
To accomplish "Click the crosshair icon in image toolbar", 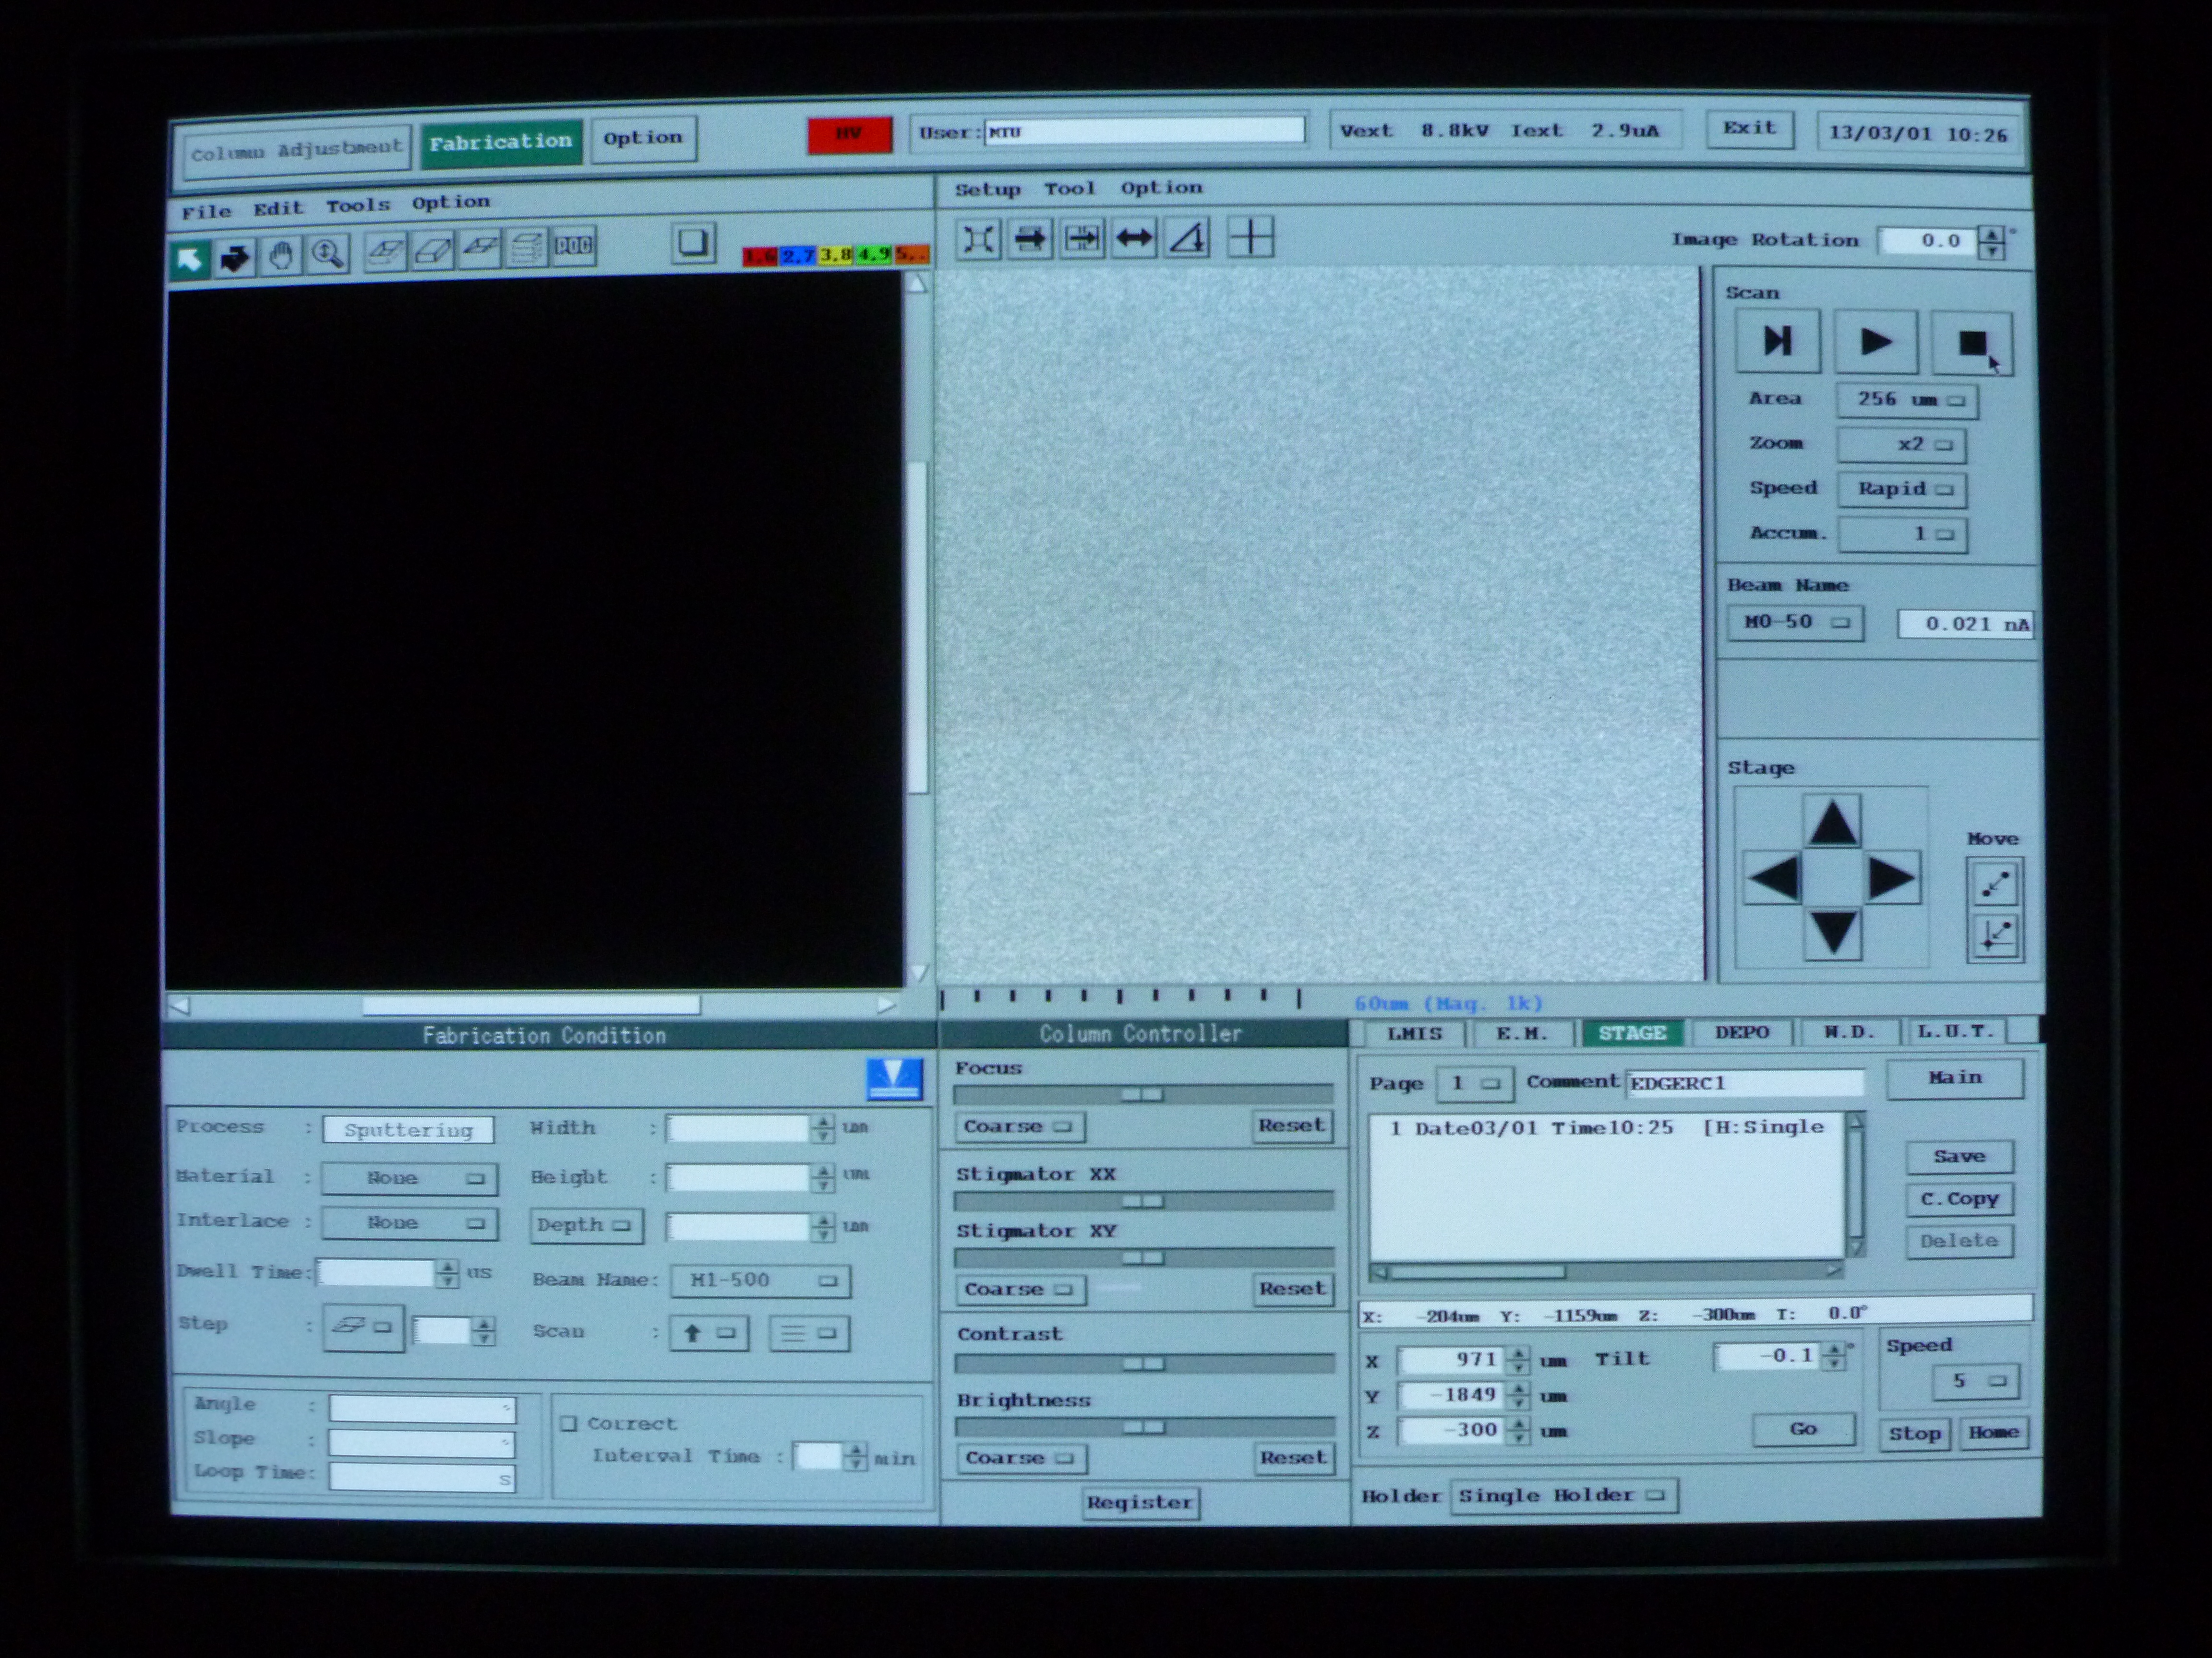I will (x=1250, y=238).
